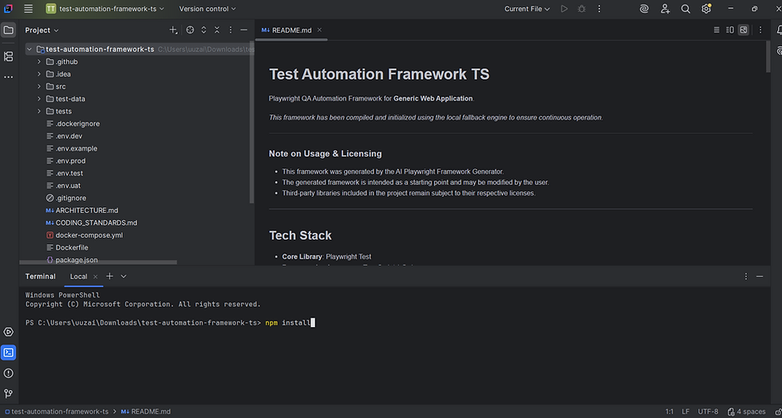
Task: Open the terminal panel options menu
Action: (746, 276)
